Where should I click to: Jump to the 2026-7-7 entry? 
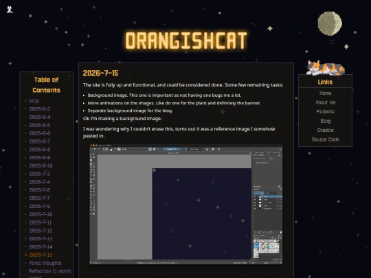click(40, 198)
